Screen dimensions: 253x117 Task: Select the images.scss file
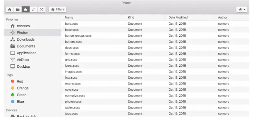point(155,71)
